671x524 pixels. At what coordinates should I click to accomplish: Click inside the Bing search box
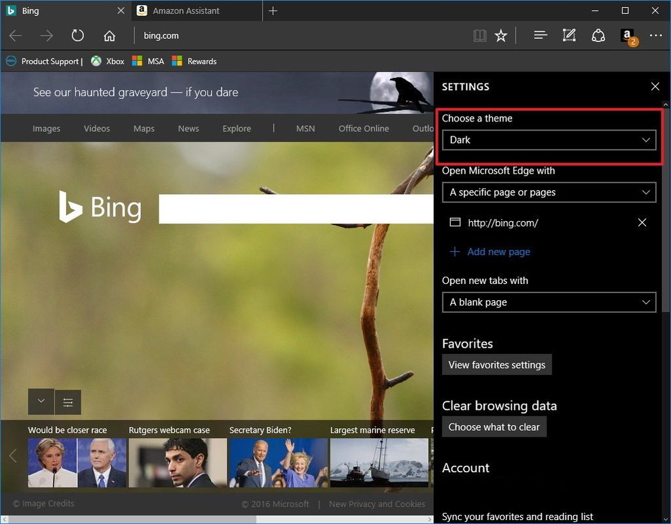295,208
